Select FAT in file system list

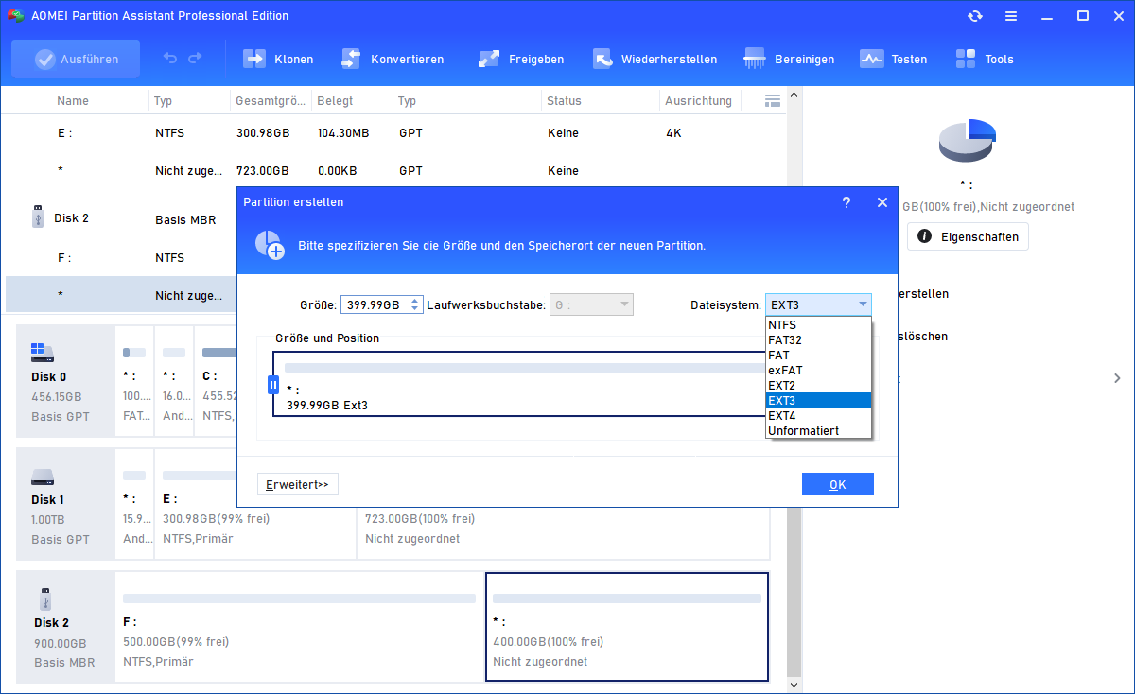pyautogui.click(x=818, y=356)
